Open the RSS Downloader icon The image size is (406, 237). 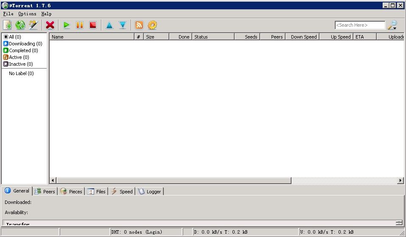point(139,25)
